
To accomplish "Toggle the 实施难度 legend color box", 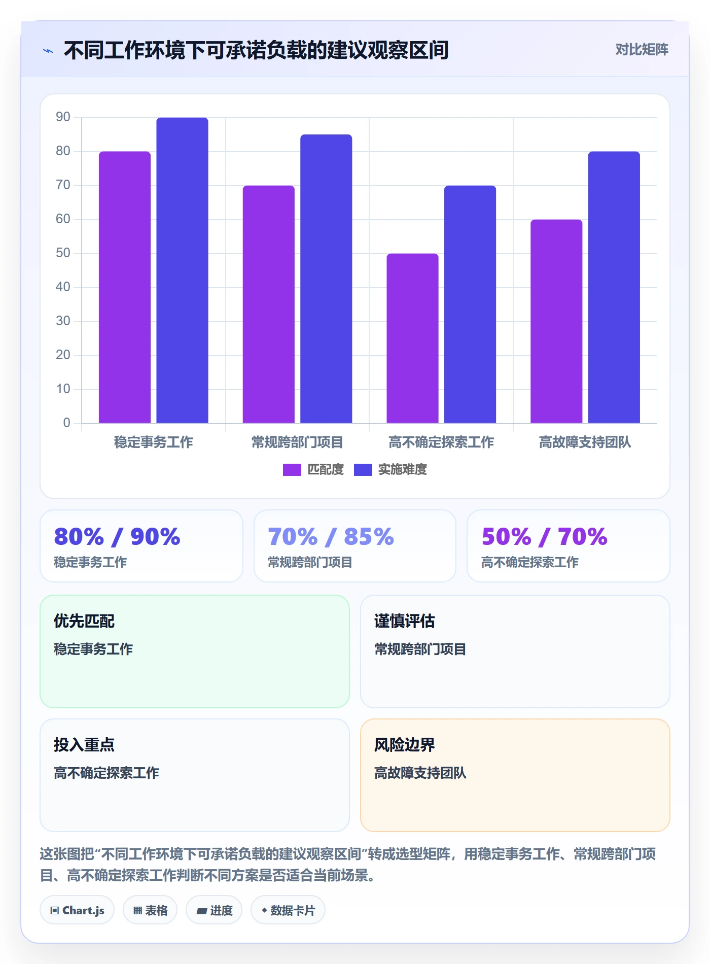I will (x=363, y=470).
